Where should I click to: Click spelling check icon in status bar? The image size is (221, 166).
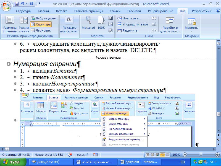click(x=70, y=155)
